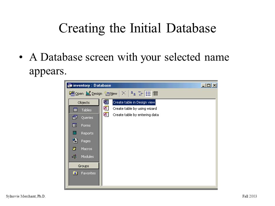Click the inventory database title bar icon
This screenshot has height=206, width=275.
70,85
